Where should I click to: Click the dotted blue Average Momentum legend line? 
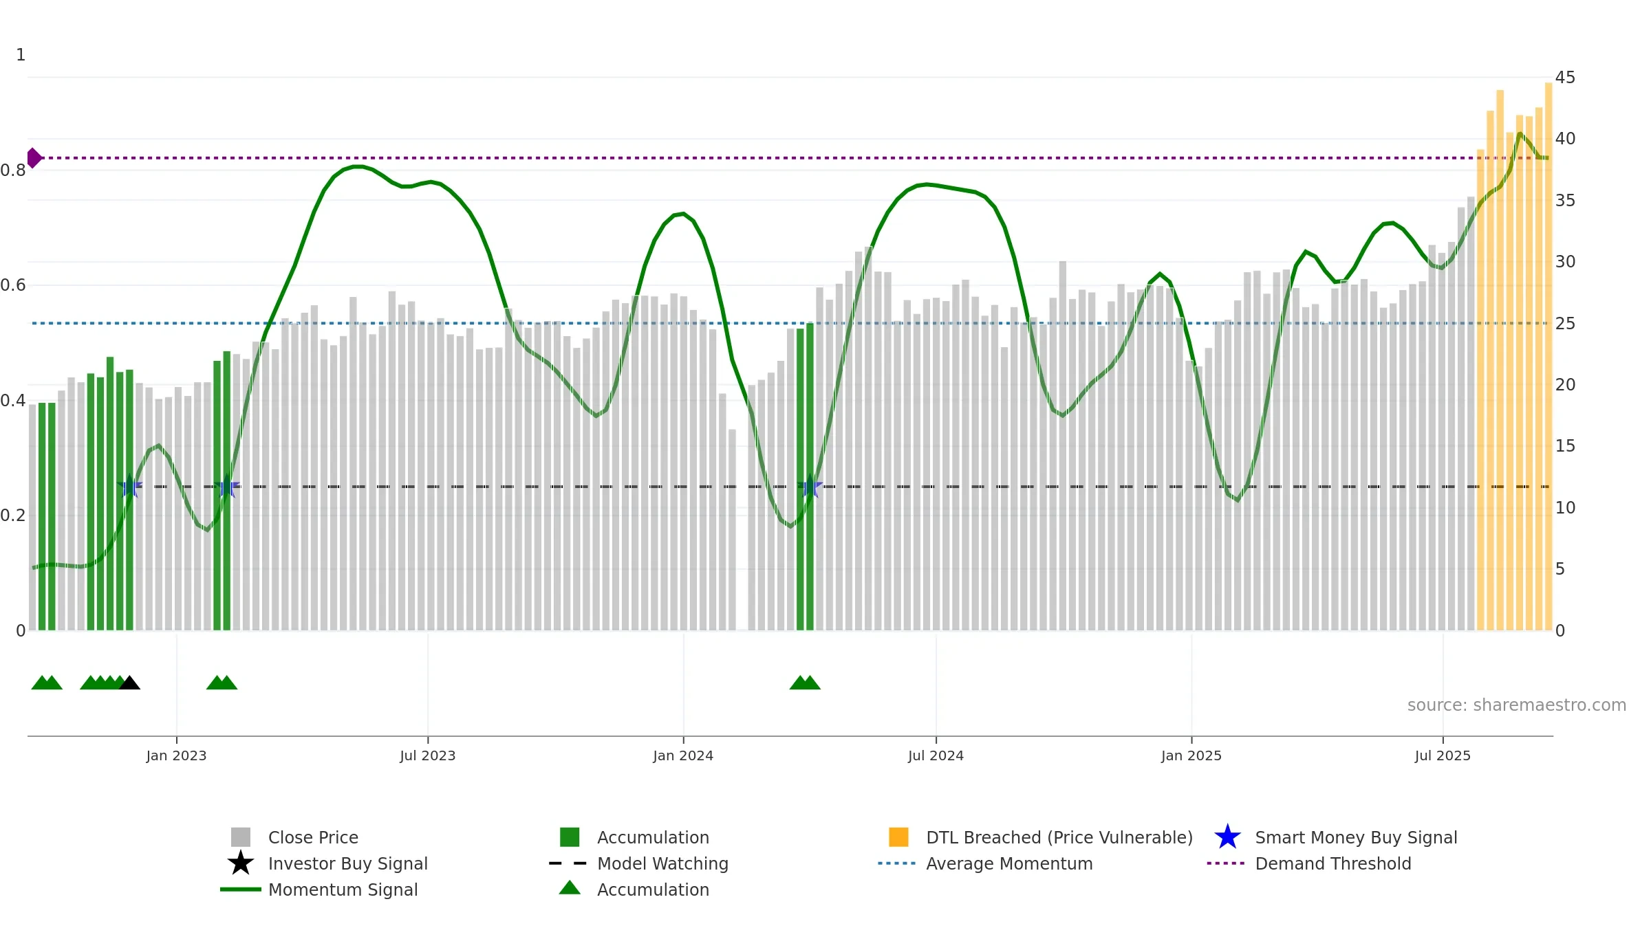pyautogui.click(x=897, y=863)
